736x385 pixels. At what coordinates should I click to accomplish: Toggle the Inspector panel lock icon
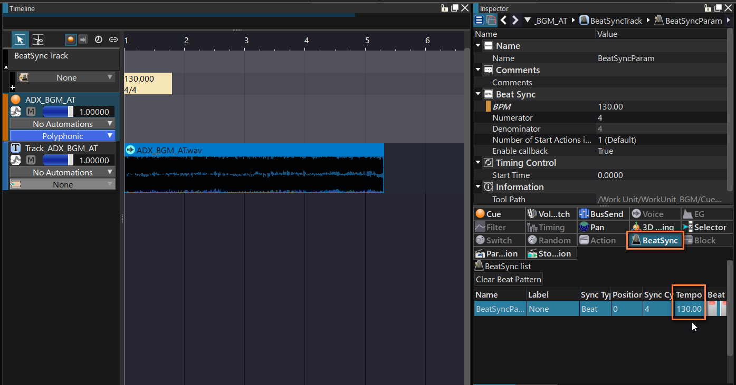(709, 8)
